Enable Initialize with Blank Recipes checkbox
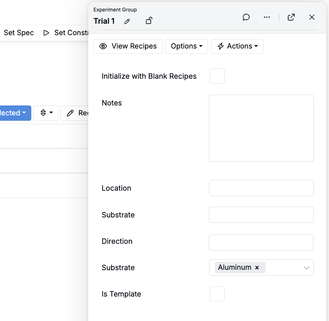 217,76
